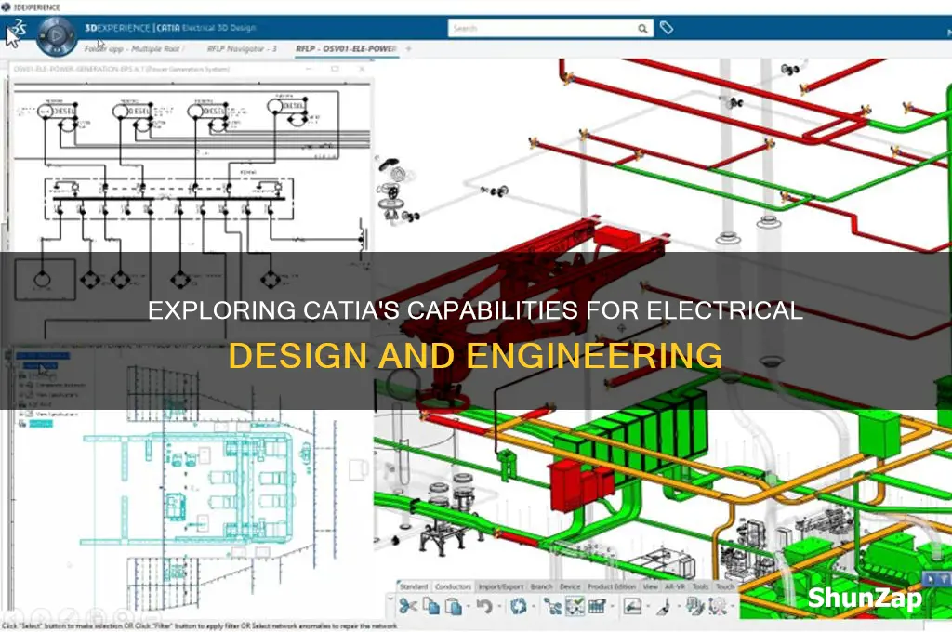This screenshot has height=632, width=952.
Task: Maximize the Power Generation System schematic window
Action: pyautogui.click(x=335, y=69)
